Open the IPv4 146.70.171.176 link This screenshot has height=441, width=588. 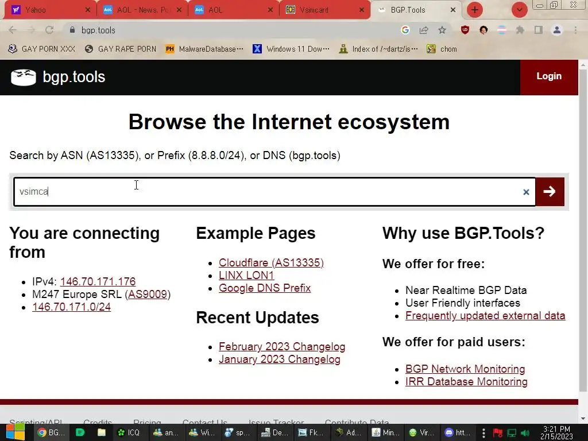98,281
